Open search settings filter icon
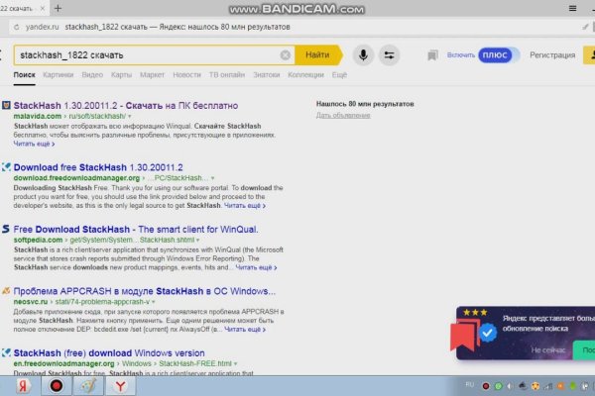The width and height of the screenshot is (595, 396). coord(390,55)
